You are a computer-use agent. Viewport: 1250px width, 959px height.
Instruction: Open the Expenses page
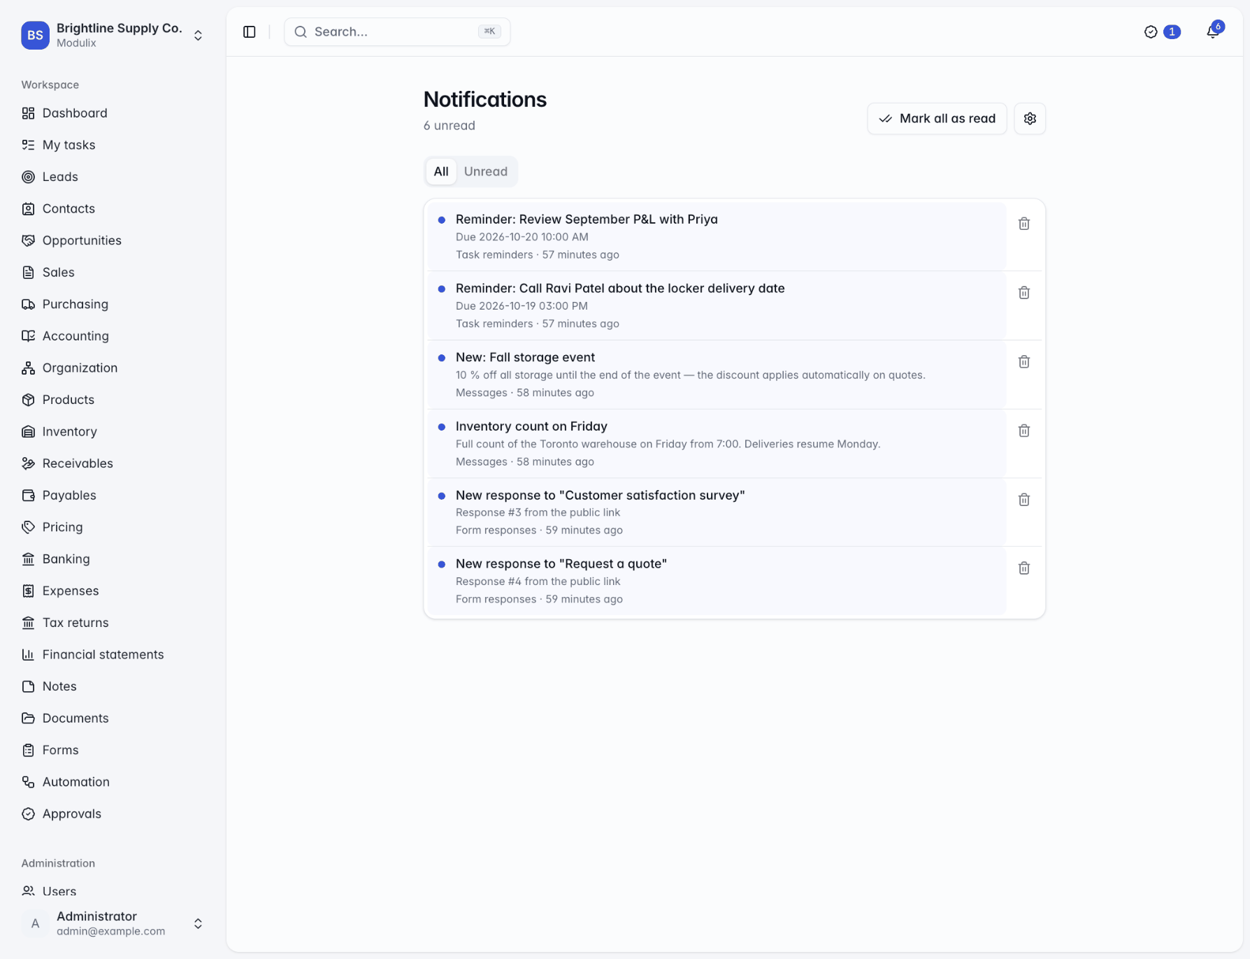coord(112,591)
